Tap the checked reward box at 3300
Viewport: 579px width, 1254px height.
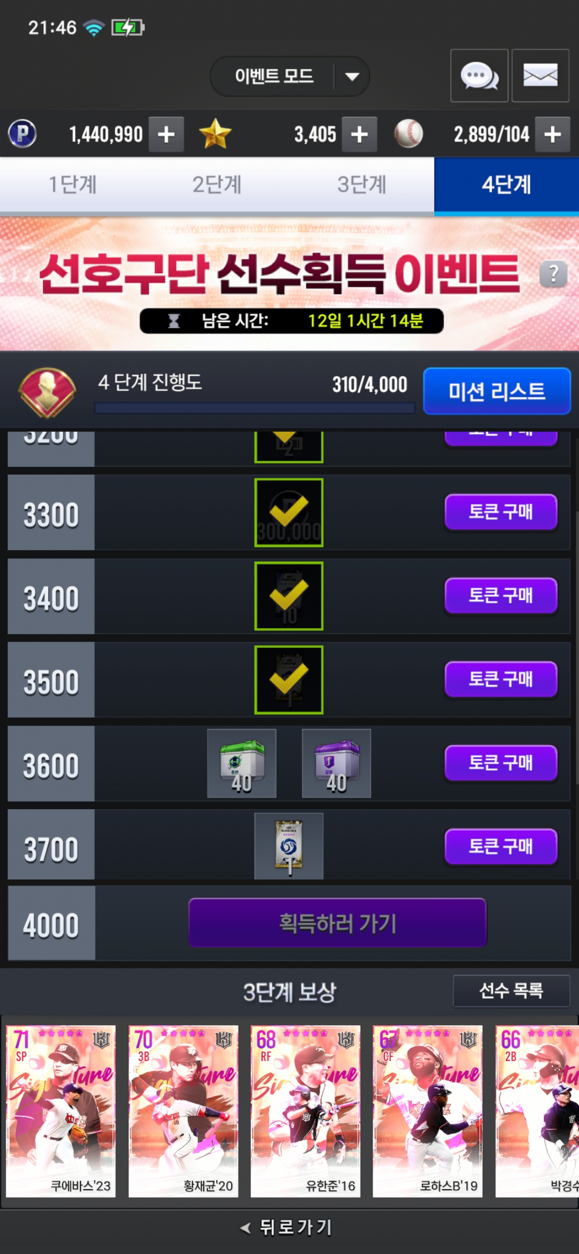pos(289,512)
